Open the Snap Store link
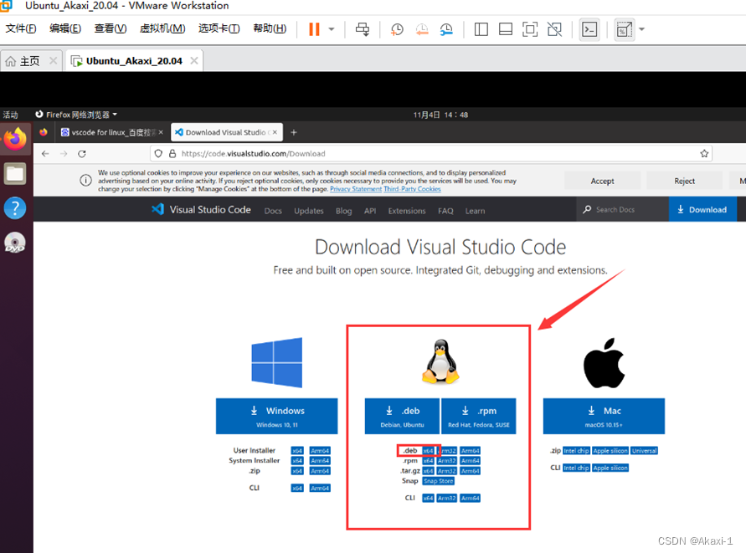Screen dimensions: 746x553 439,481
